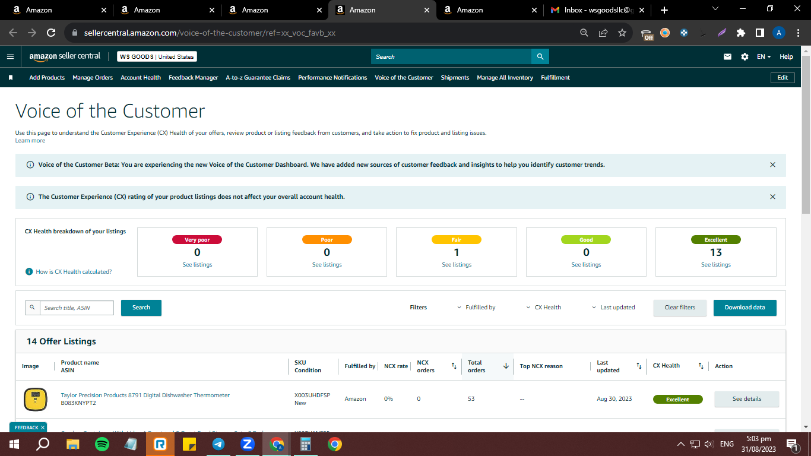811x456 pixels.
Task: Click the info icon beside How is CX Health calculated
Action: point(28,271)
